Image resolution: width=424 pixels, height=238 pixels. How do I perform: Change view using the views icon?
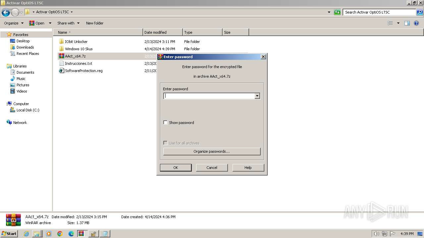[x=390, y=23]
